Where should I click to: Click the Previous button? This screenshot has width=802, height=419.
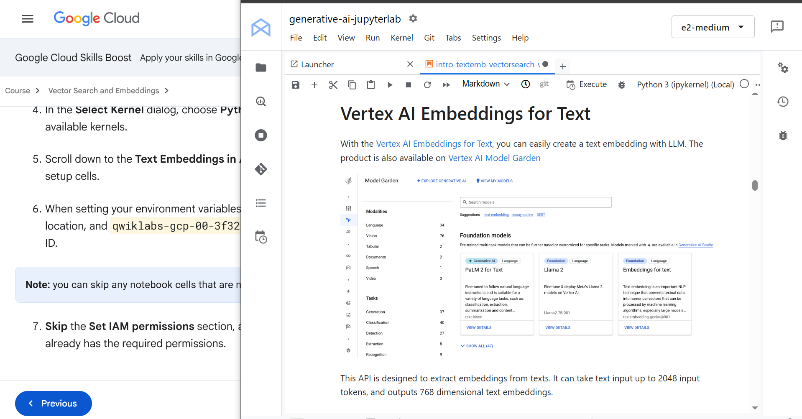pos(54,403)
